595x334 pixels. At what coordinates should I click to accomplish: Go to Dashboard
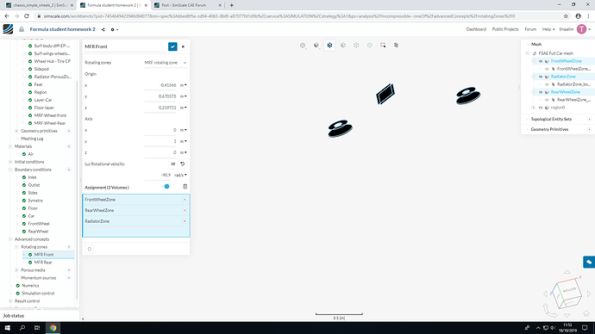476,29
